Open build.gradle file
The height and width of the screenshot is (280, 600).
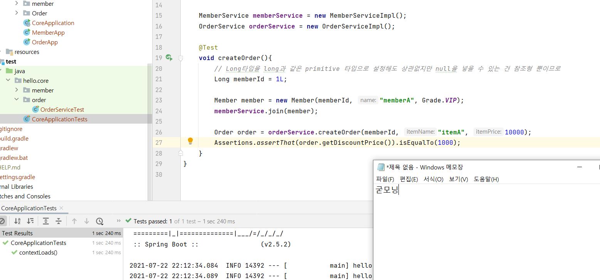[x=14, y=138]
